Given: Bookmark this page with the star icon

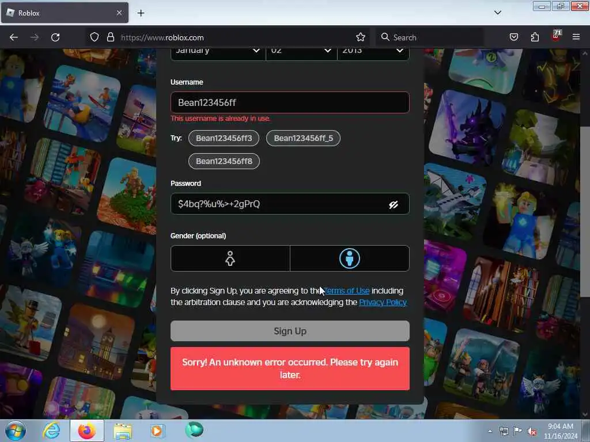Looking at the screenshot, I should click(x=361, y=37).
